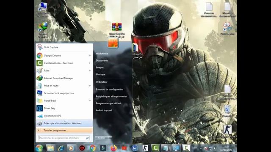Open the user personal folder link
The width and height of the screenshot is (271, 152).
click(102, 54)
